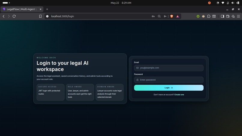Screen dimensions: 242x136
Task: Bookmark this page with the bookmark icon
Action: click(x=40, y=16)
